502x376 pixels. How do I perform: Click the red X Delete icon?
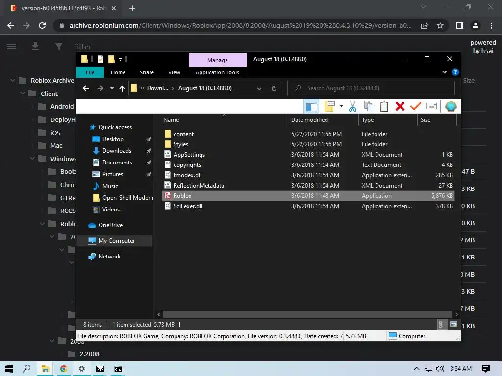(x=400, y=106)
